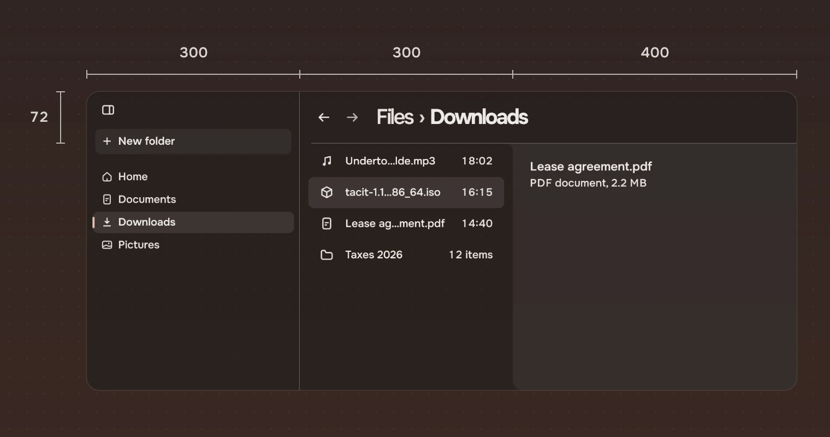This screenshot has width=830, height=437.
Task: Click the plus icon in New folder
Action: (x=107, y=141)
